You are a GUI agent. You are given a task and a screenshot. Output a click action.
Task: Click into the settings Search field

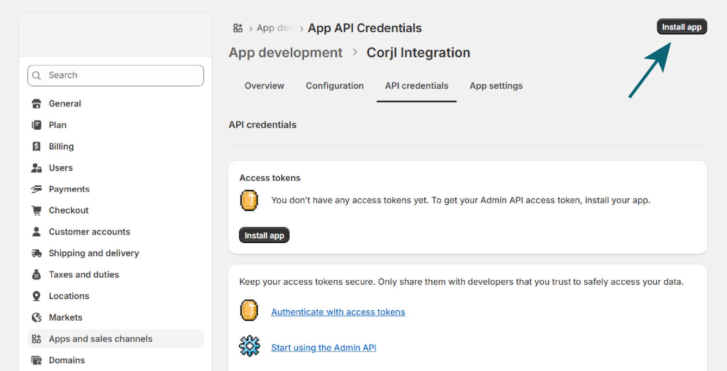coord(115,75)
